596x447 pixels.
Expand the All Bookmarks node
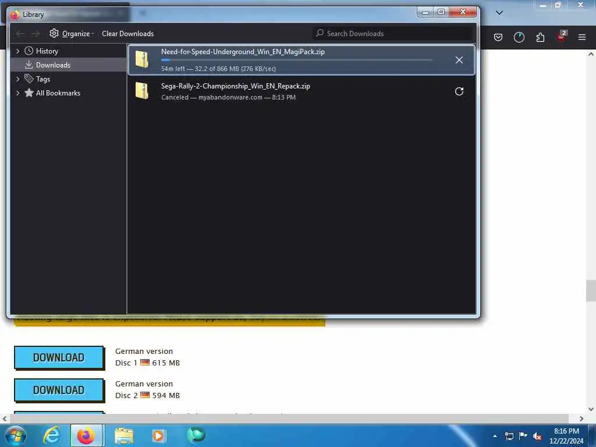click(18, 93)
